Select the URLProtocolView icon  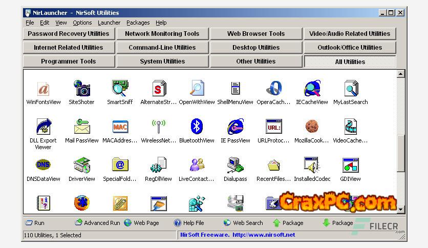(x=273, y=127)
